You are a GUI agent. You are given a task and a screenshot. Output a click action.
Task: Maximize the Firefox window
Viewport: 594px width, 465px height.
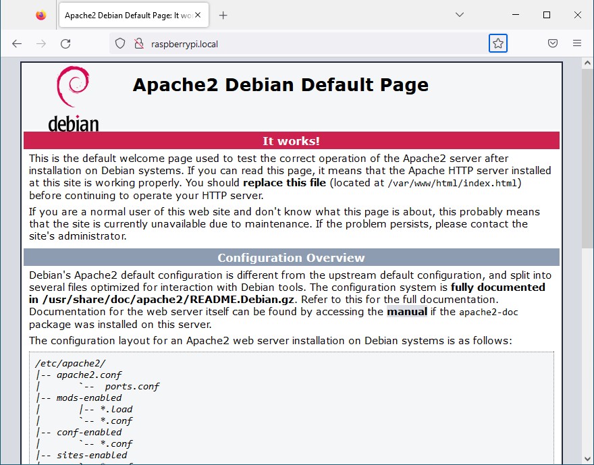[547, 15]
